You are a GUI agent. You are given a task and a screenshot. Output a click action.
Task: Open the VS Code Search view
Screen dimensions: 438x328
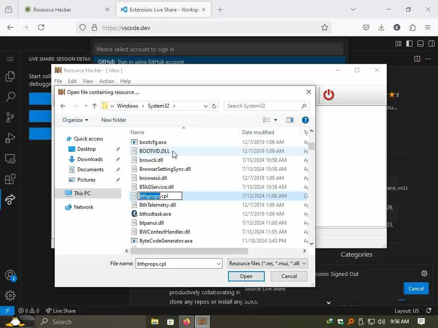point(10,97)
